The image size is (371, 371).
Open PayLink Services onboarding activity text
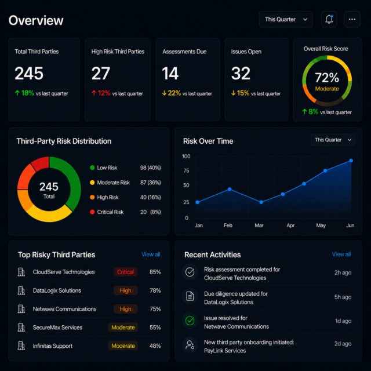pos(249,346)
